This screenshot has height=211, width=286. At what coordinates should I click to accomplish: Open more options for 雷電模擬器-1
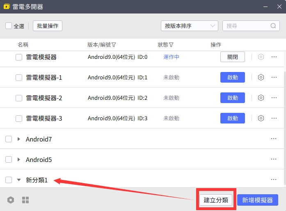[x=274, y=77]
